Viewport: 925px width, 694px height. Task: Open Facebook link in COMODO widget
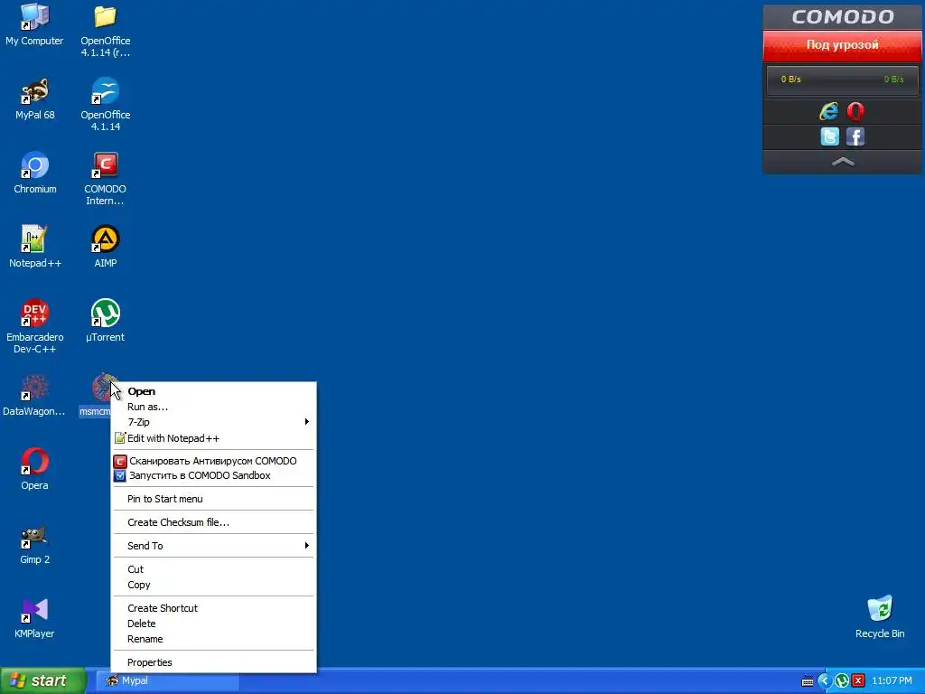[x=855, y=136]
